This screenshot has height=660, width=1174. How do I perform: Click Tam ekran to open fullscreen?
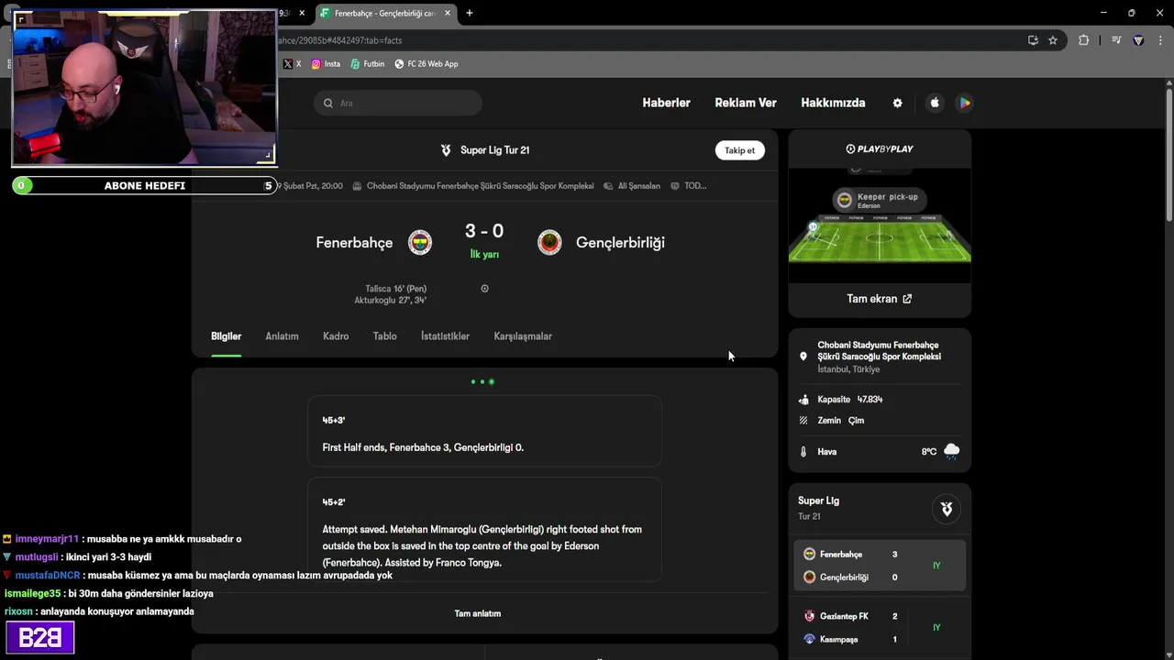tap(879, 299)
